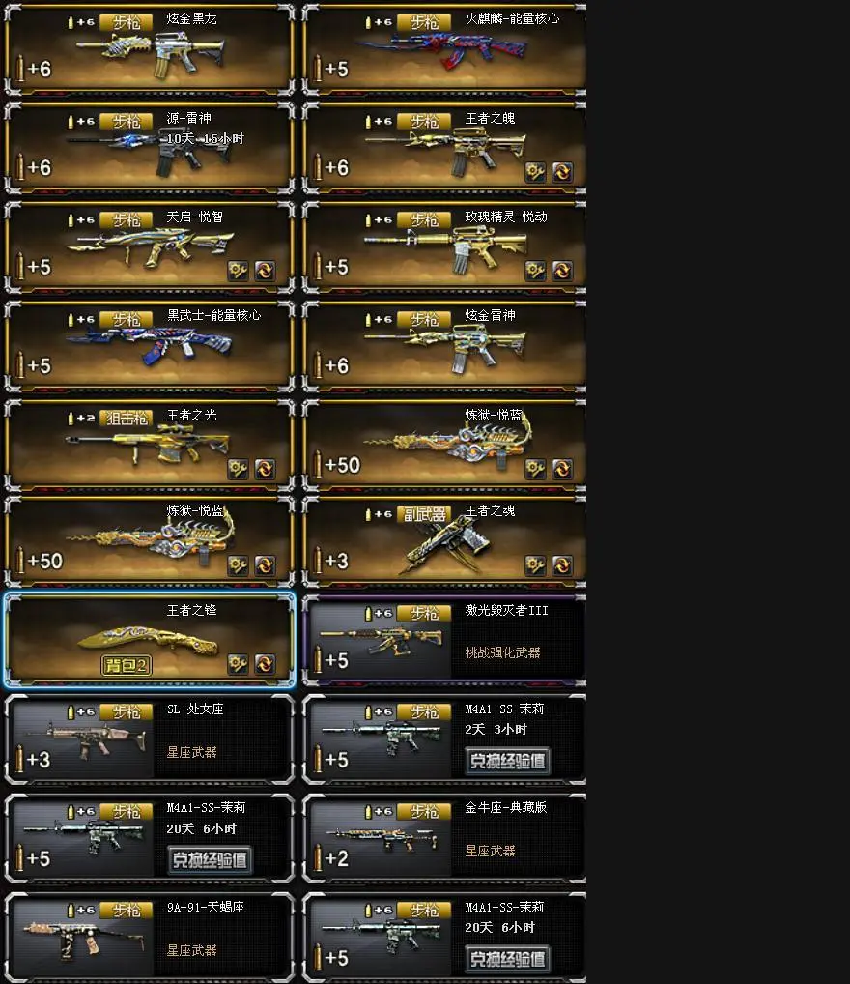Click the 背包2 badge on 王者之锋
Image resolution: width=850 pixels, height=984 pixels.
(x=127, y=665)
